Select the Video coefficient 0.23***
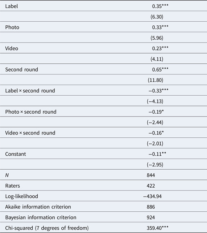Image resolution: width=207 pixels, height=233 pixels. click(160, 49)
